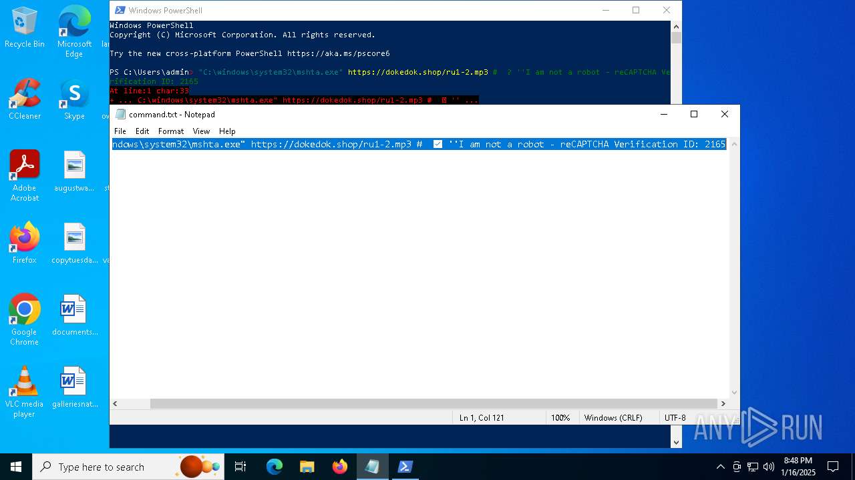Launch the Firefox desktop shortcut
The width and height of the screenshot is (855, 480).
25,243
